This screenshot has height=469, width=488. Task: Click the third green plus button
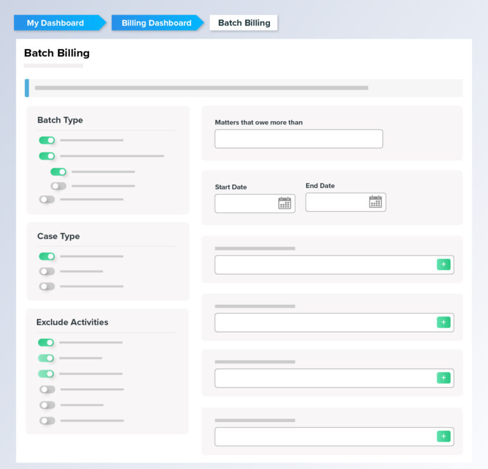click(444, 378)
